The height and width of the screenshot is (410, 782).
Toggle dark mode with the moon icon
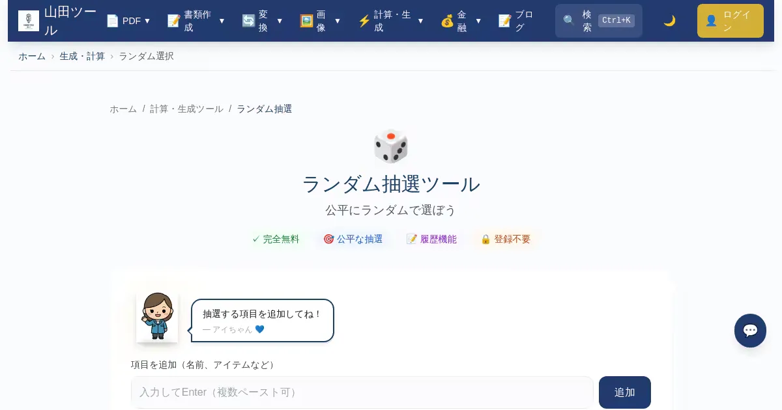click(x=669, y=21)
